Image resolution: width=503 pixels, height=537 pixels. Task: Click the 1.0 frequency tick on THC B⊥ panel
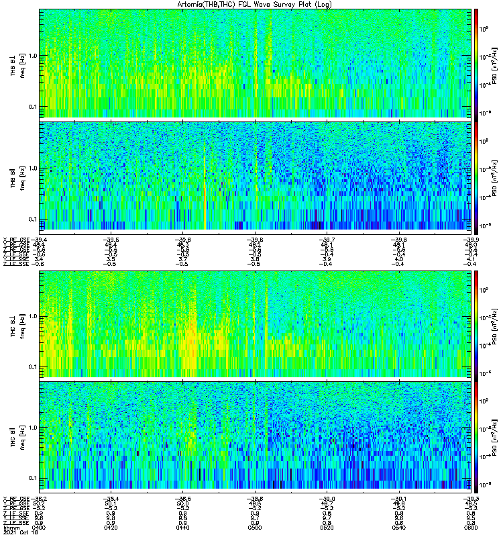(x=34, y=316)
